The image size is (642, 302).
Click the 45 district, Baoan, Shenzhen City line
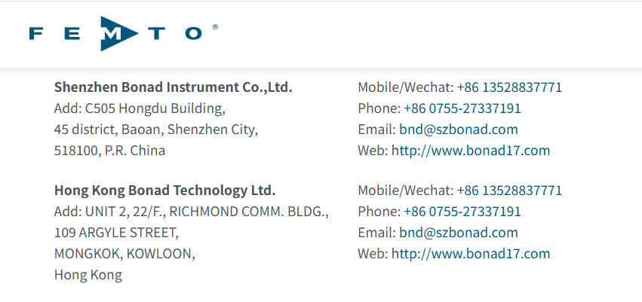156,130
